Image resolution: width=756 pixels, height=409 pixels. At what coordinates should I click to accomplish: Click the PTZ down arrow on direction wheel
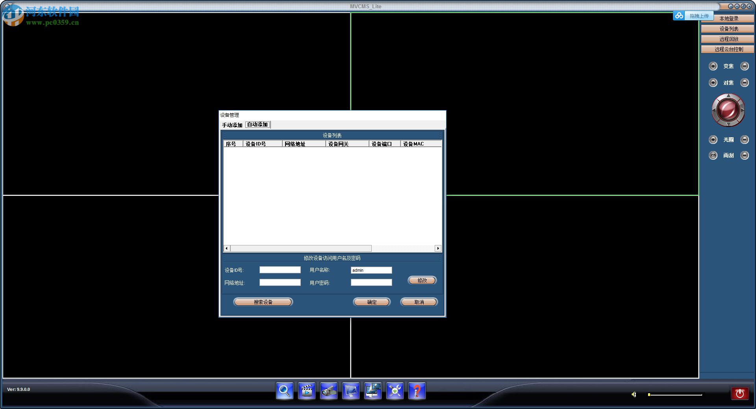(x=728, y=124)
